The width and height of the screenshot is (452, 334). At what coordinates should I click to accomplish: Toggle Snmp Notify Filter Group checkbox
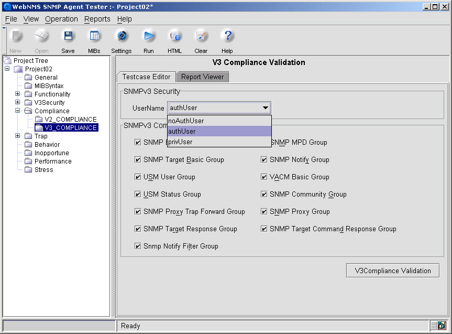(x=138, y=246)
